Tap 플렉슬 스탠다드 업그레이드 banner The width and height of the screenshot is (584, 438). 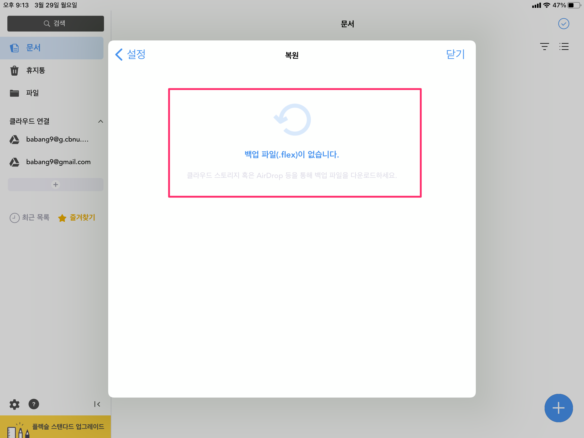coord(55,426)
